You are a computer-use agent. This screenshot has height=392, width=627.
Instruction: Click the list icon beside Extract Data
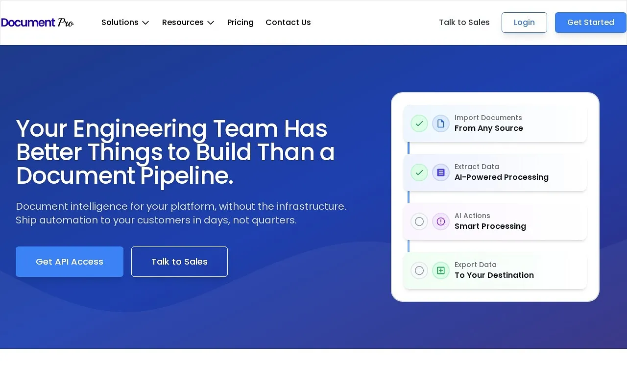(x=441, y=172)
